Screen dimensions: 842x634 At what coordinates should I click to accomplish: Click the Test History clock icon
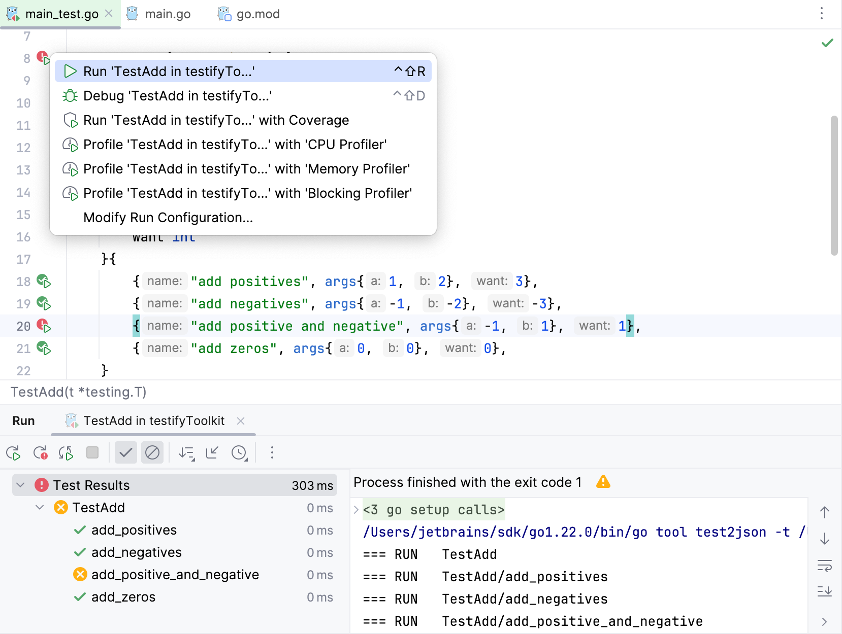(239, 452)
